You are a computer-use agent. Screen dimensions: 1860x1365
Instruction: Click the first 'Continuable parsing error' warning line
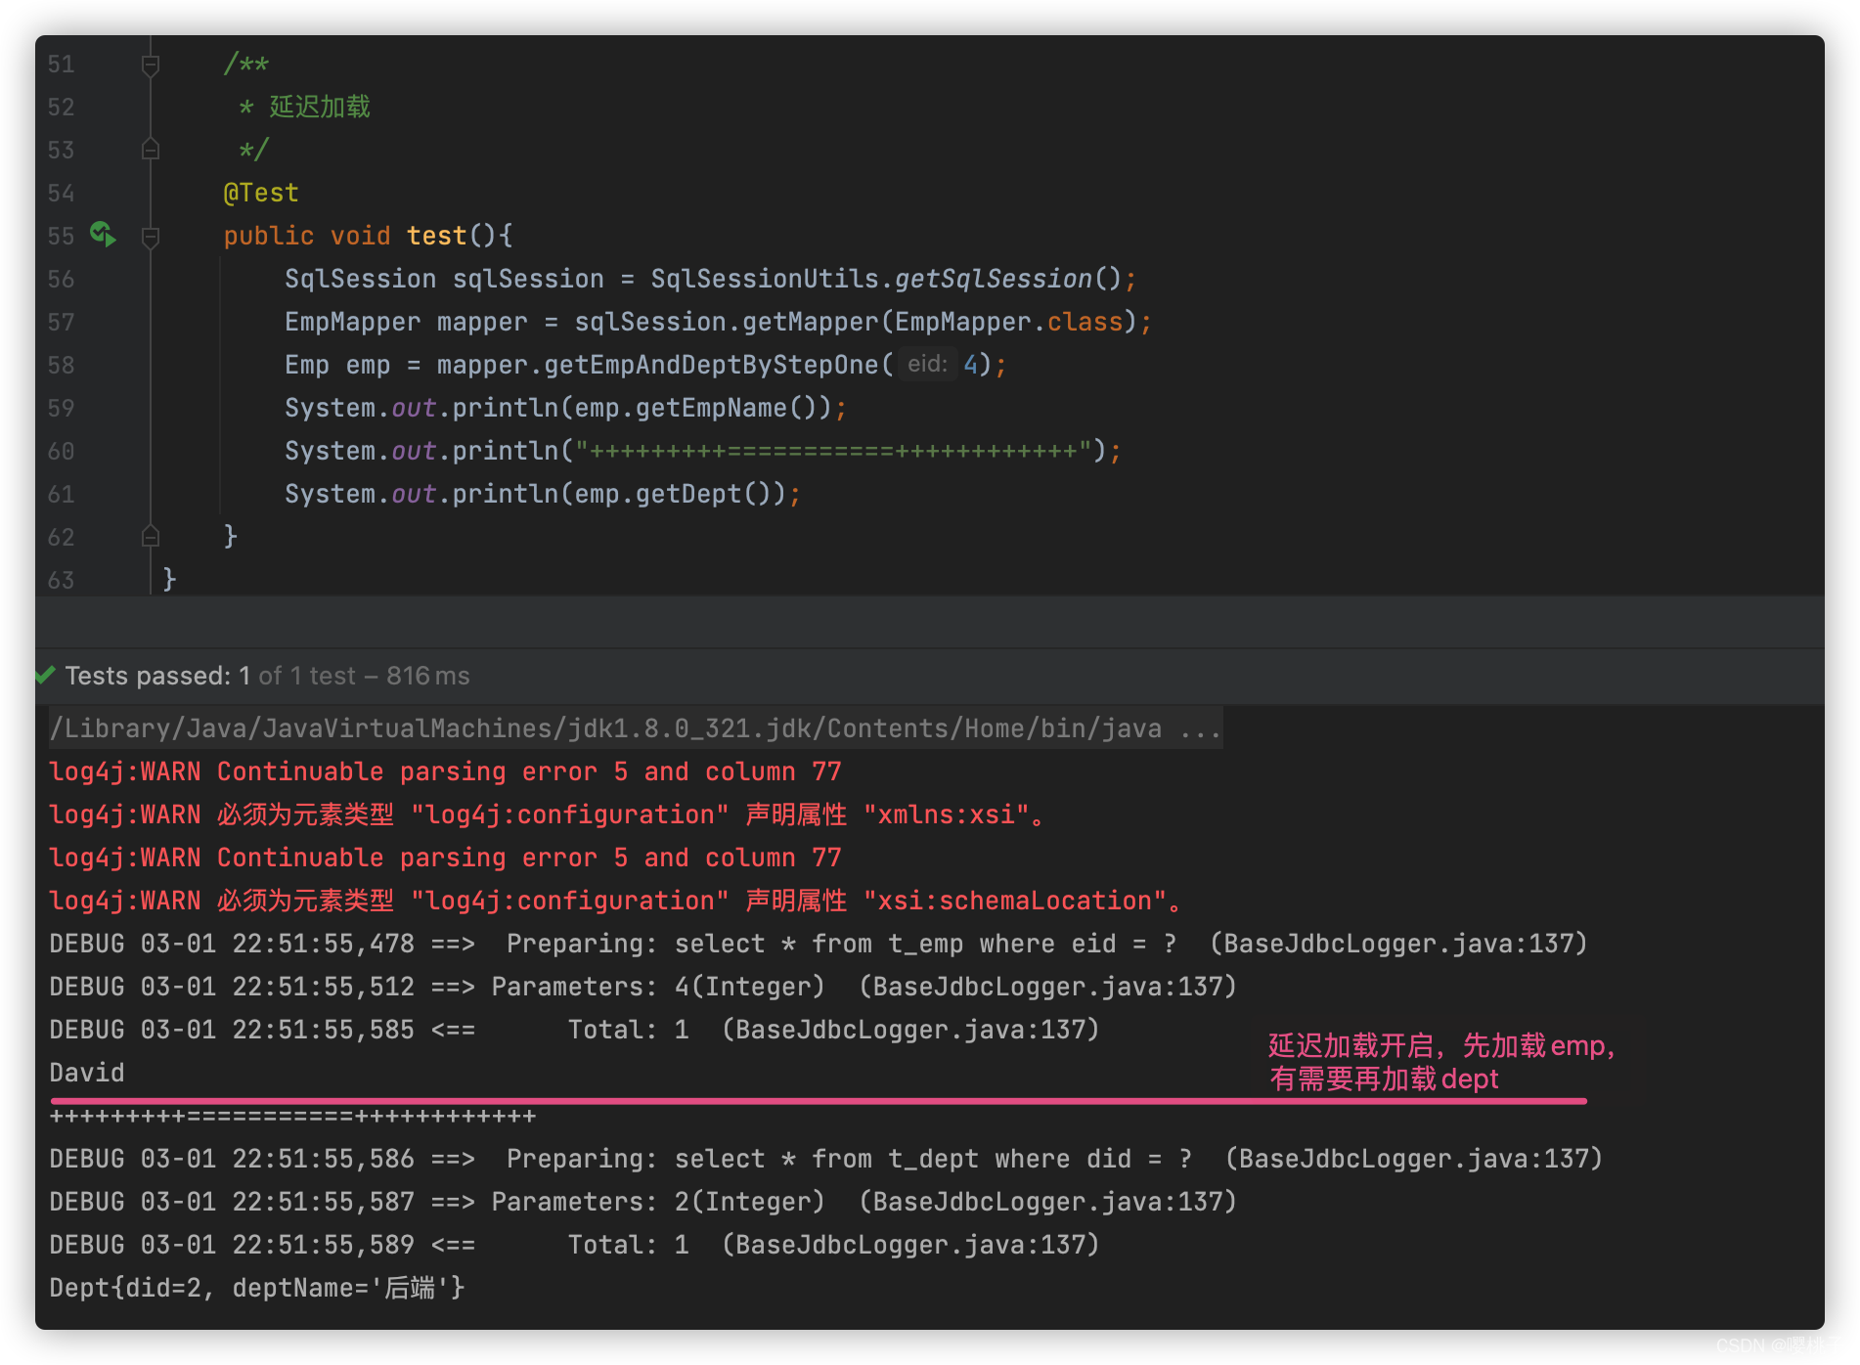pyautogui.click(x=445, y=771)
